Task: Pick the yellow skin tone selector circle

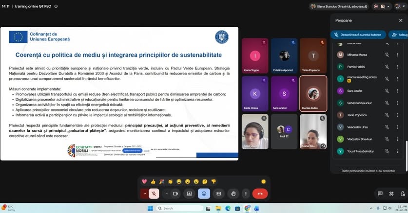Action: point(263,181)
